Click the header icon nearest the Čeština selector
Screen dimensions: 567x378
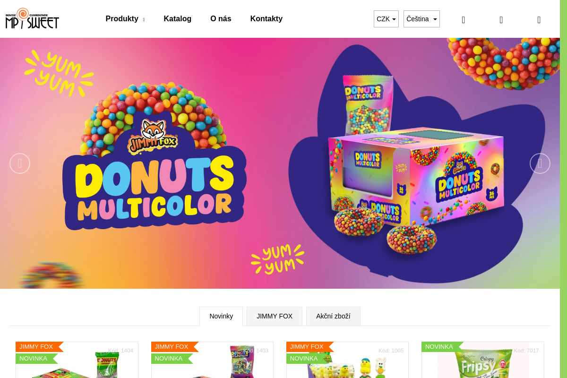click(464, 19)
